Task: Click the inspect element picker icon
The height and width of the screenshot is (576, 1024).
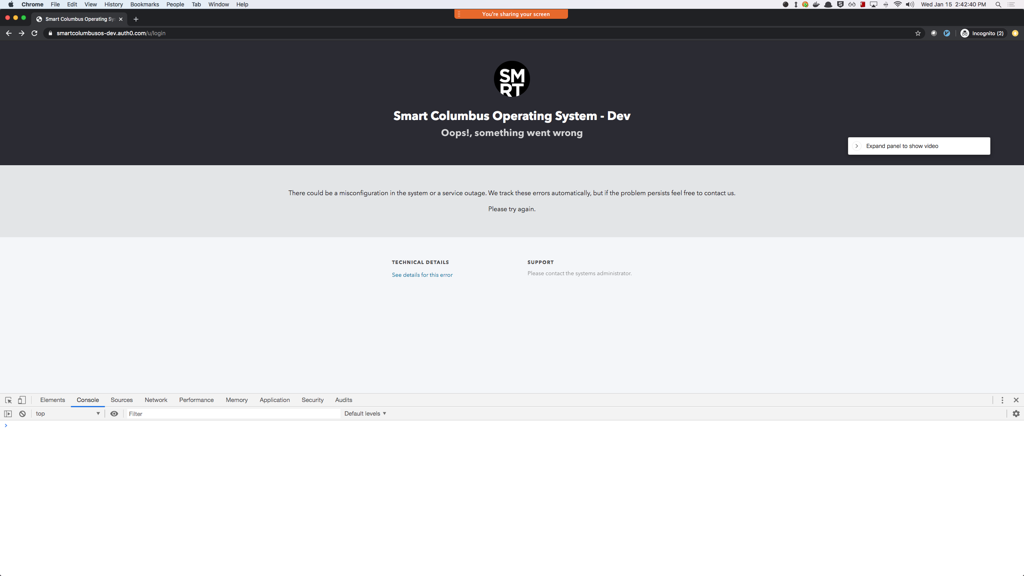Action: (x=8, y=400)
